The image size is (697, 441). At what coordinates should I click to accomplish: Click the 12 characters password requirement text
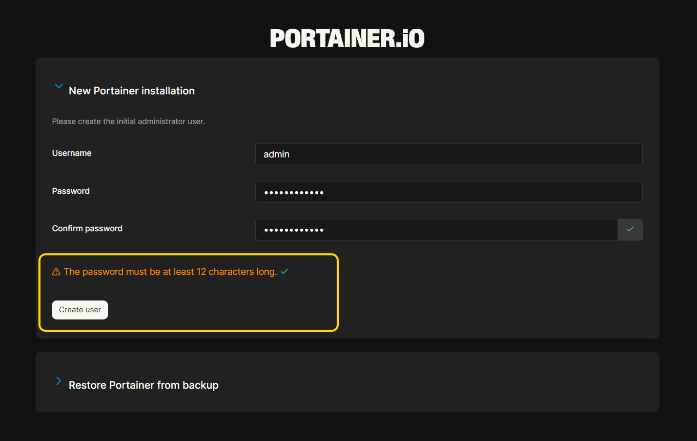point(171,272)
